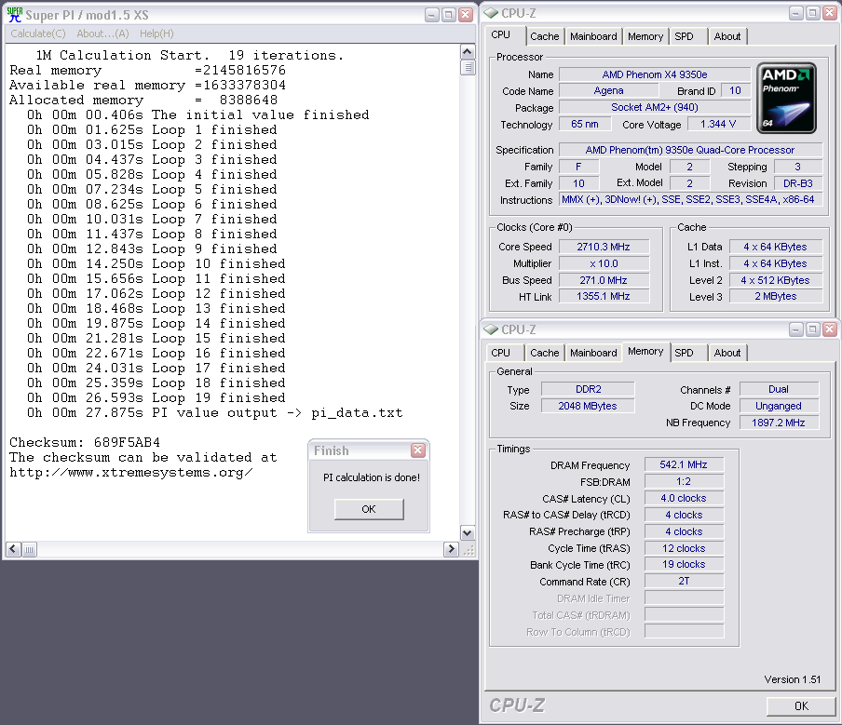Click the Super PI vertical scroll up arrow
This screenshot has height=725, width=842.
pyautogui.click(x=468, y=52)
